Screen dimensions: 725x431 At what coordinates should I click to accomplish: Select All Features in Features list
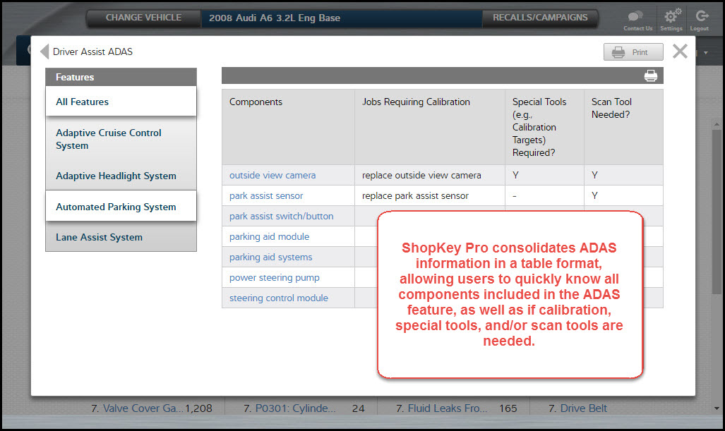(121, 102)
